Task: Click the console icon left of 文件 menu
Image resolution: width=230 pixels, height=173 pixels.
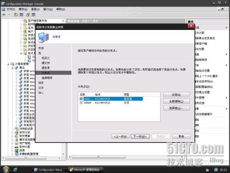Action: point(3,9)
